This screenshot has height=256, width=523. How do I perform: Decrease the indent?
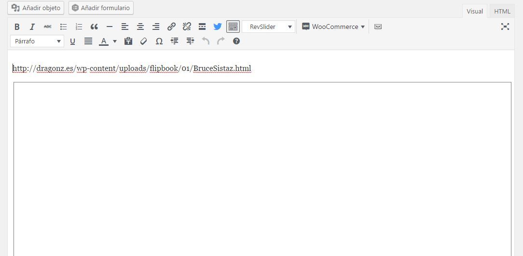pyautogui.click(x=175, y=41)
